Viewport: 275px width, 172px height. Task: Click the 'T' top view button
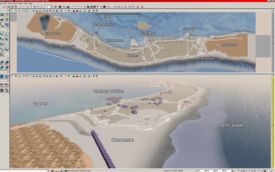click(16, 11)
